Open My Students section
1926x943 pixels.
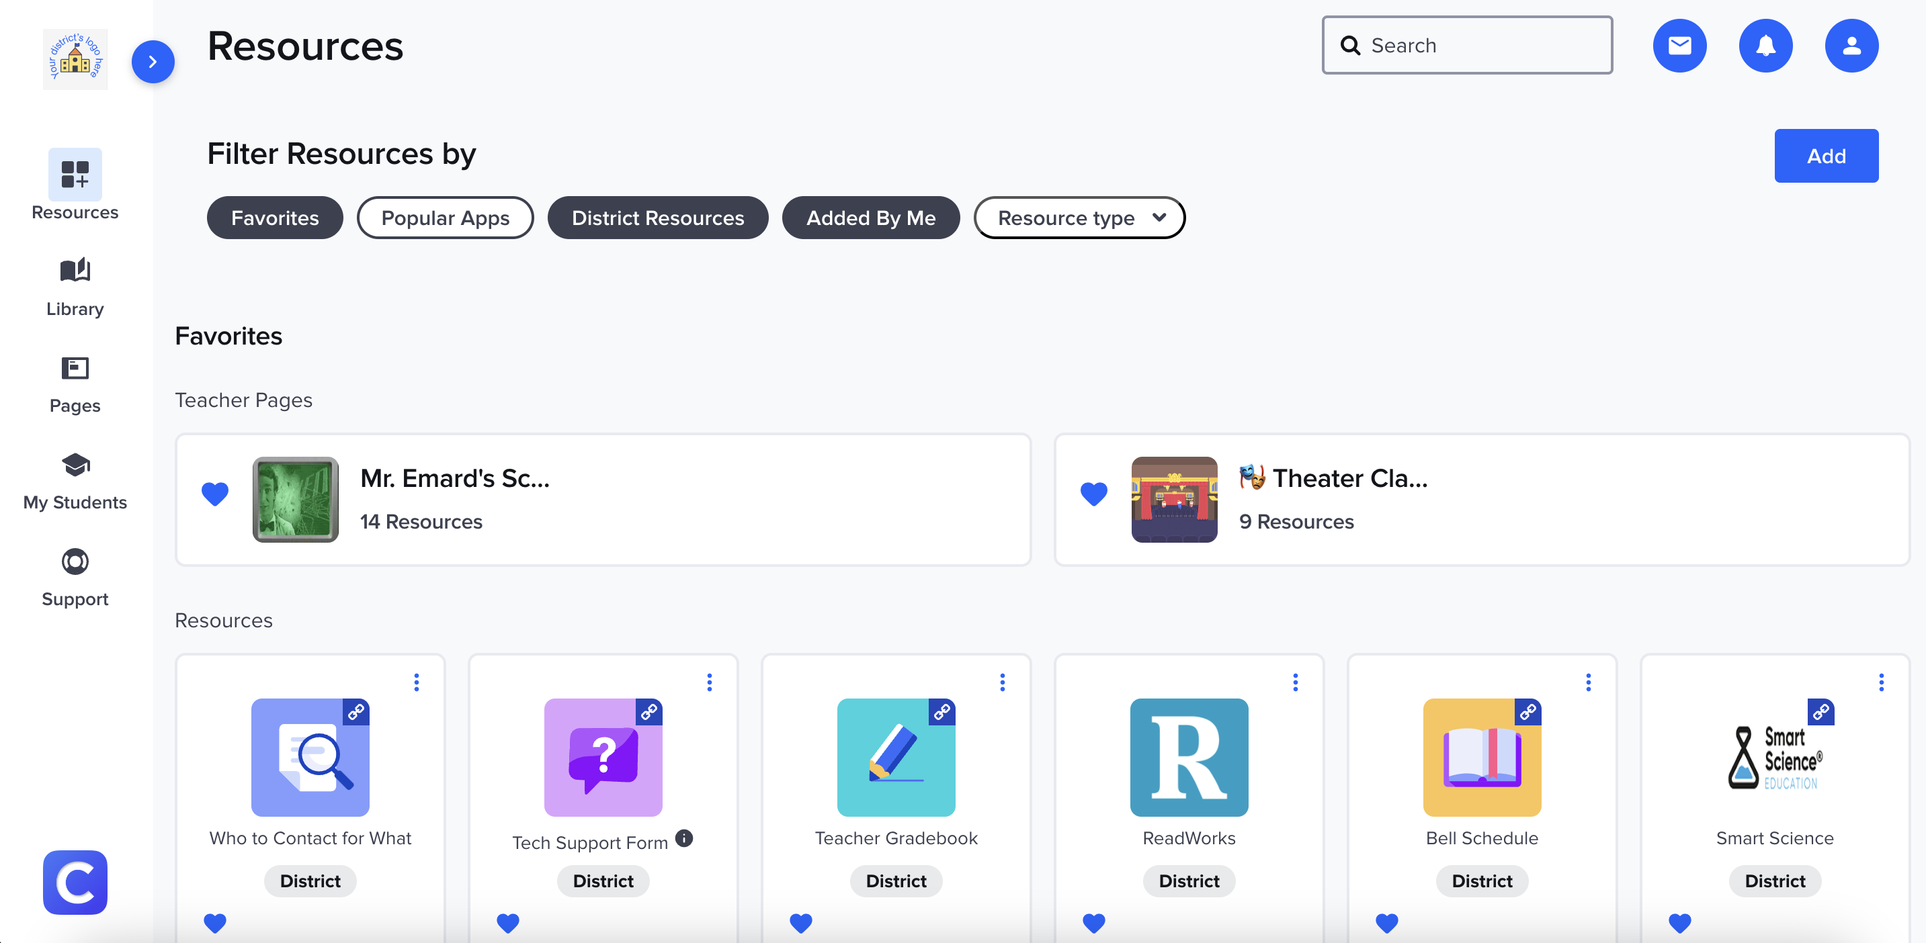75,480
